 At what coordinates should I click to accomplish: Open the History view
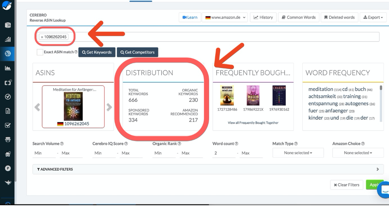pyautogui.click(x=263, y=17)
